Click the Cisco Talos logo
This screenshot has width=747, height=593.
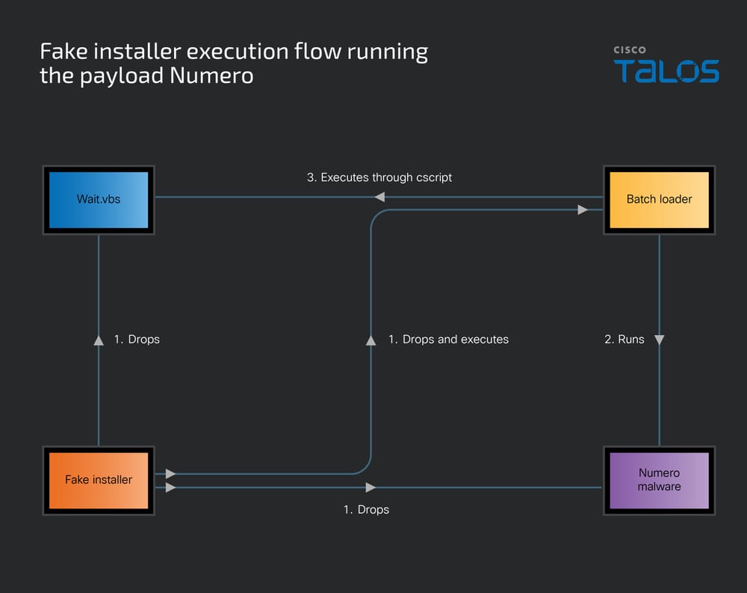pyautogui.click(x=666, y=64)
